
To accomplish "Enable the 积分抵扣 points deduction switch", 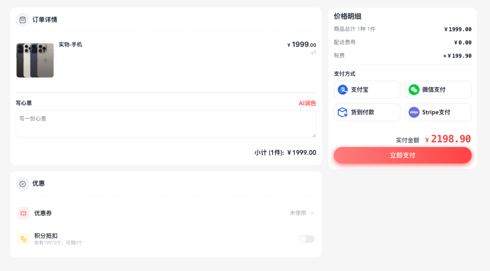I will point(307,239).
